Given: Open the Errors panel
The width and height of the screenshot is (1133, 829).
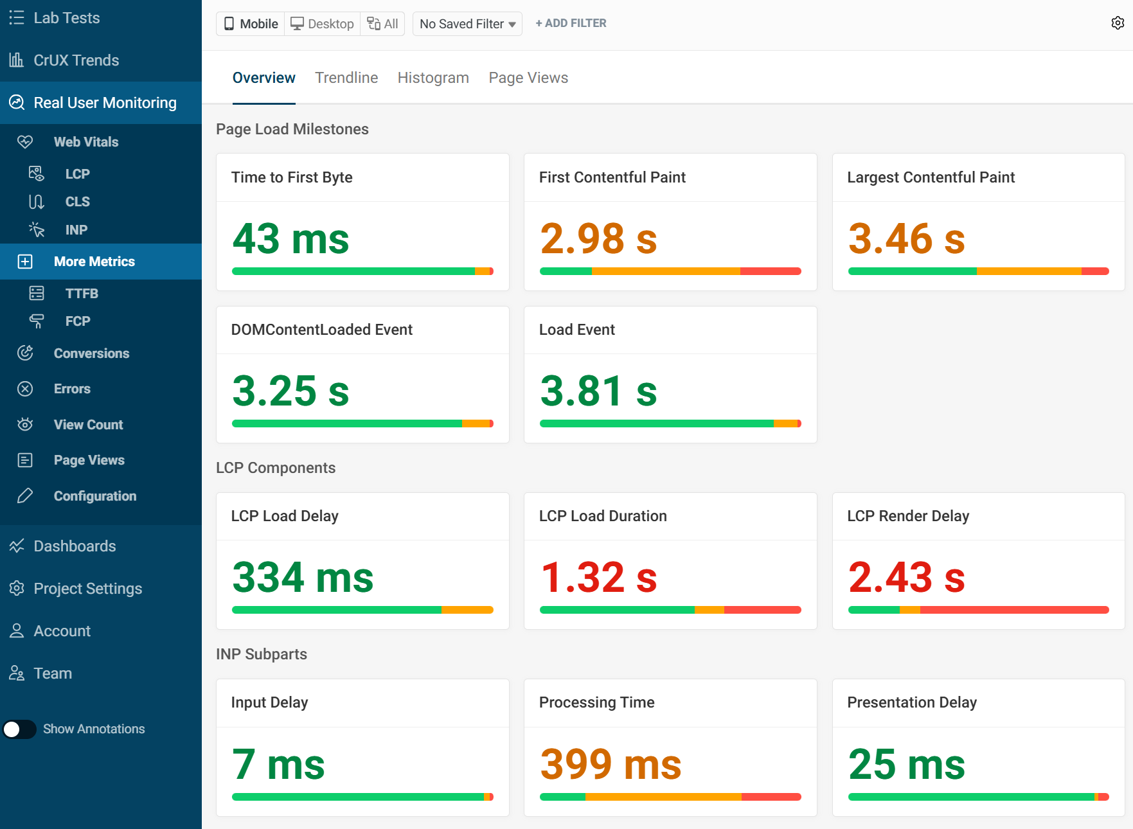Looking at the screenshot, I should [72, 388].
